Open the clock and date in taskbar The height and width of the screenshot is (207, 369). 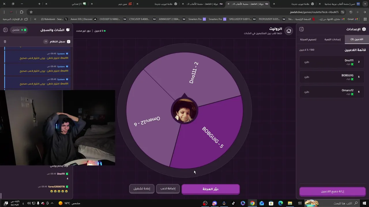(x=15, y=203)
